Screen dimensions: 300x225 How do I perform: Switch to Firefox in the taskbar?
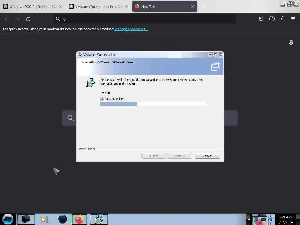click(x=79, y=219)
